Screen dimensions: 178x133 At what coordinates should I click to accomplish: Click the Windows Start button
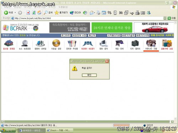pos(8,131)
